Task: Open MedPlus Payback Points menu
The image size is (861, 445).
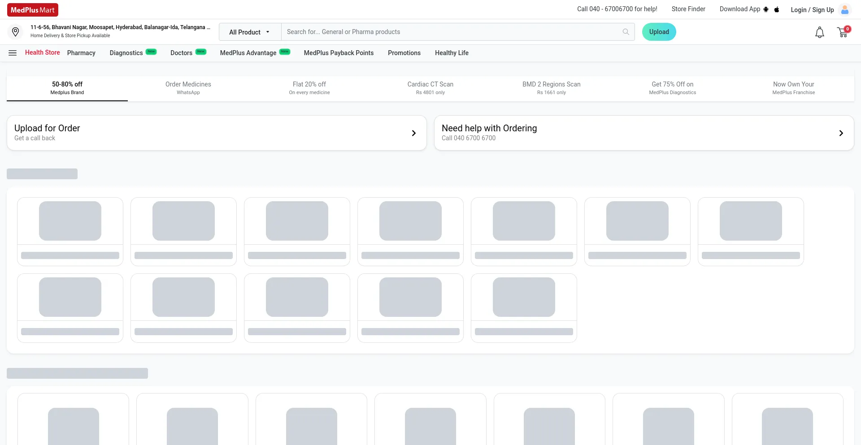Action: coord(339,53)
